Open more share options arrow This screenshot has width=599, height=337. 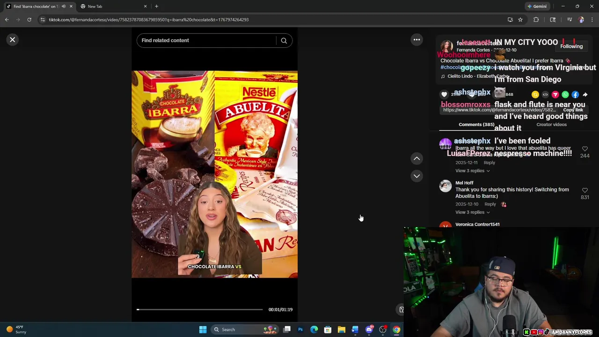point(585,95)
